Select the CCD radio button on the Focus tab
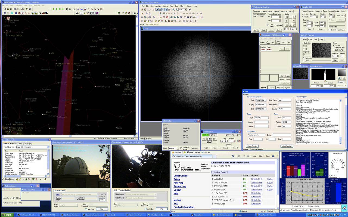This screenshot has height=217, width=348. (x=303, y=14)
